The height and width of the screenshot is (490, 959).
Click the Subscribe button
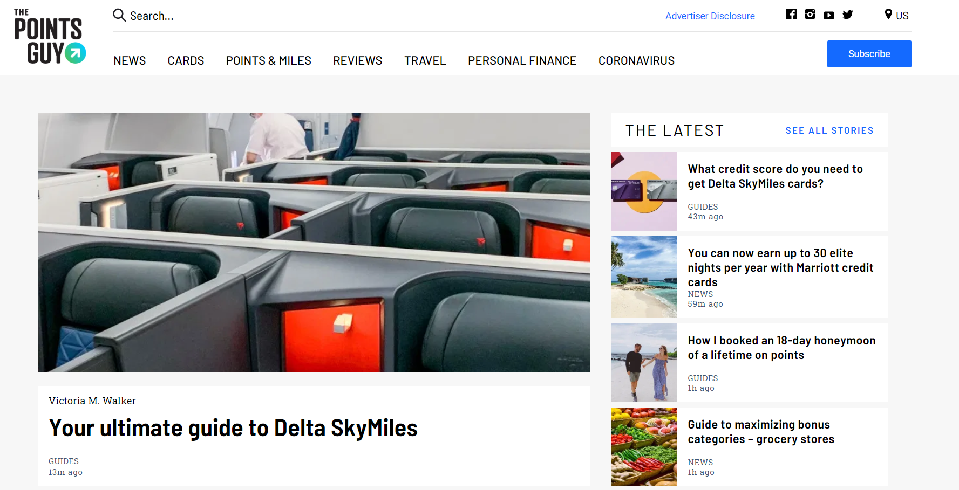pyautogui.click(x=869, y=54)
